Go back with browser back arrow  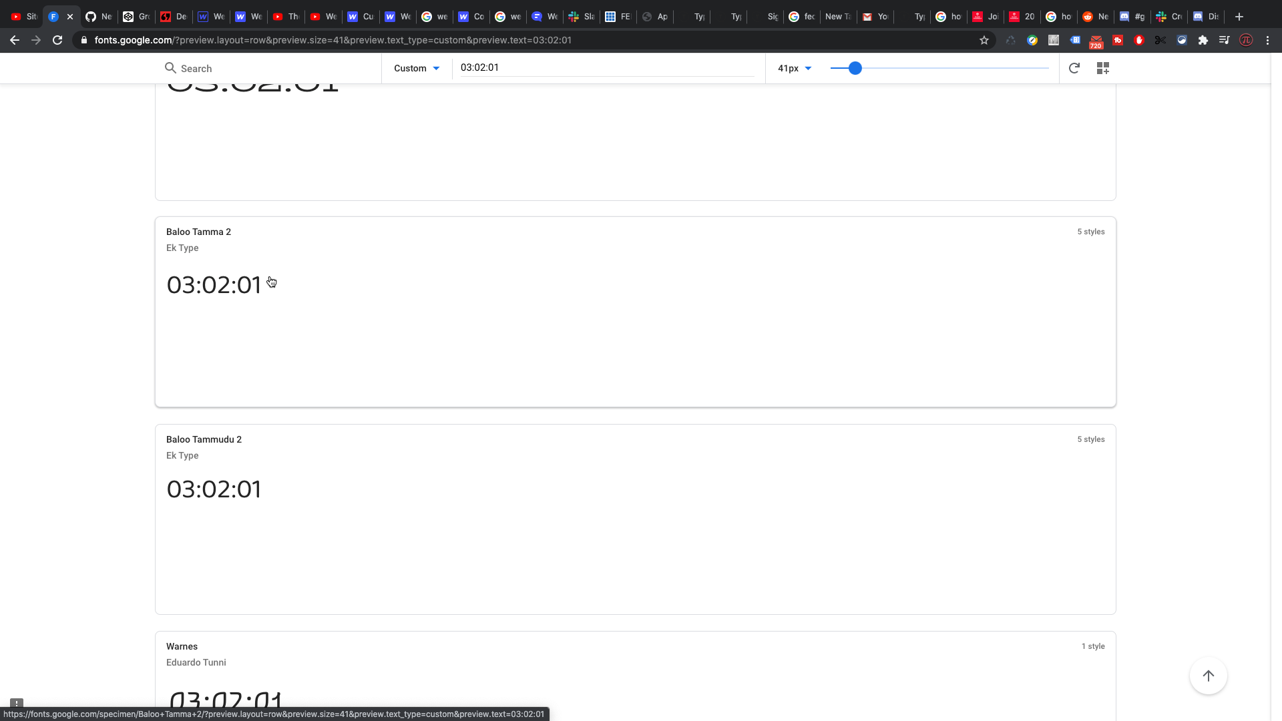pos(15,40)
